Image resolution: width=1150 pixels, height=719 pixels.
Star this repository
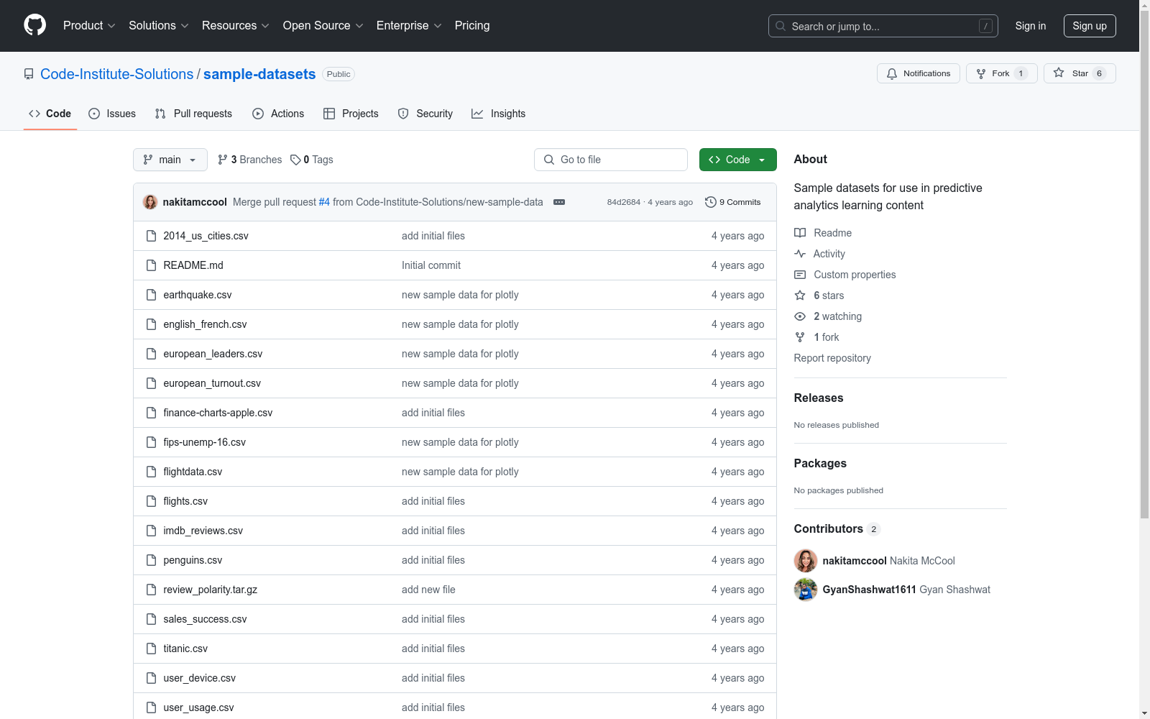point(1080,73)
